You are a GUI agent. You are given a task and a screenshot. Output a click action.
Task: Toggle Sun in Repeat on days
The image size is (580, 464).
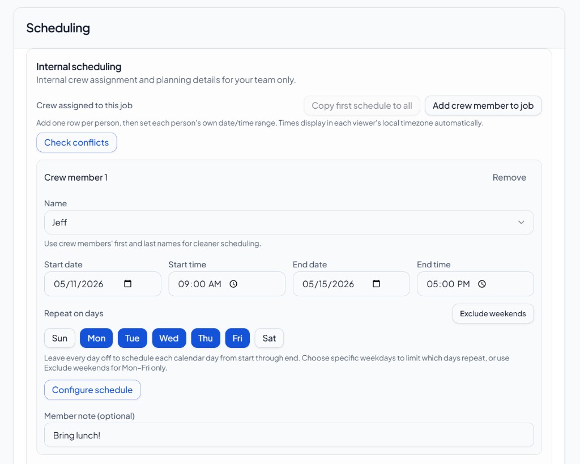pos(59,338)
